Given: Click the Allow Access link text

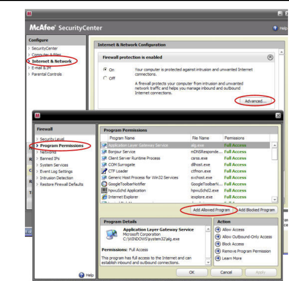Looking at the screenshot, I should [233, 230].
